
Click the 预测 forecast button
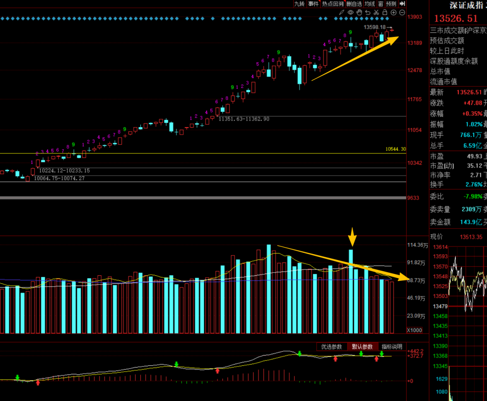(x=391, y=4)
